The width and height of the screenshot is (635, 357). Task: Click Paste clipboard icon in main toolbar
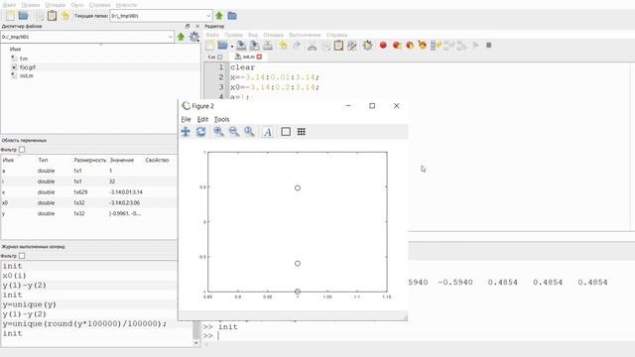(52, 16)
